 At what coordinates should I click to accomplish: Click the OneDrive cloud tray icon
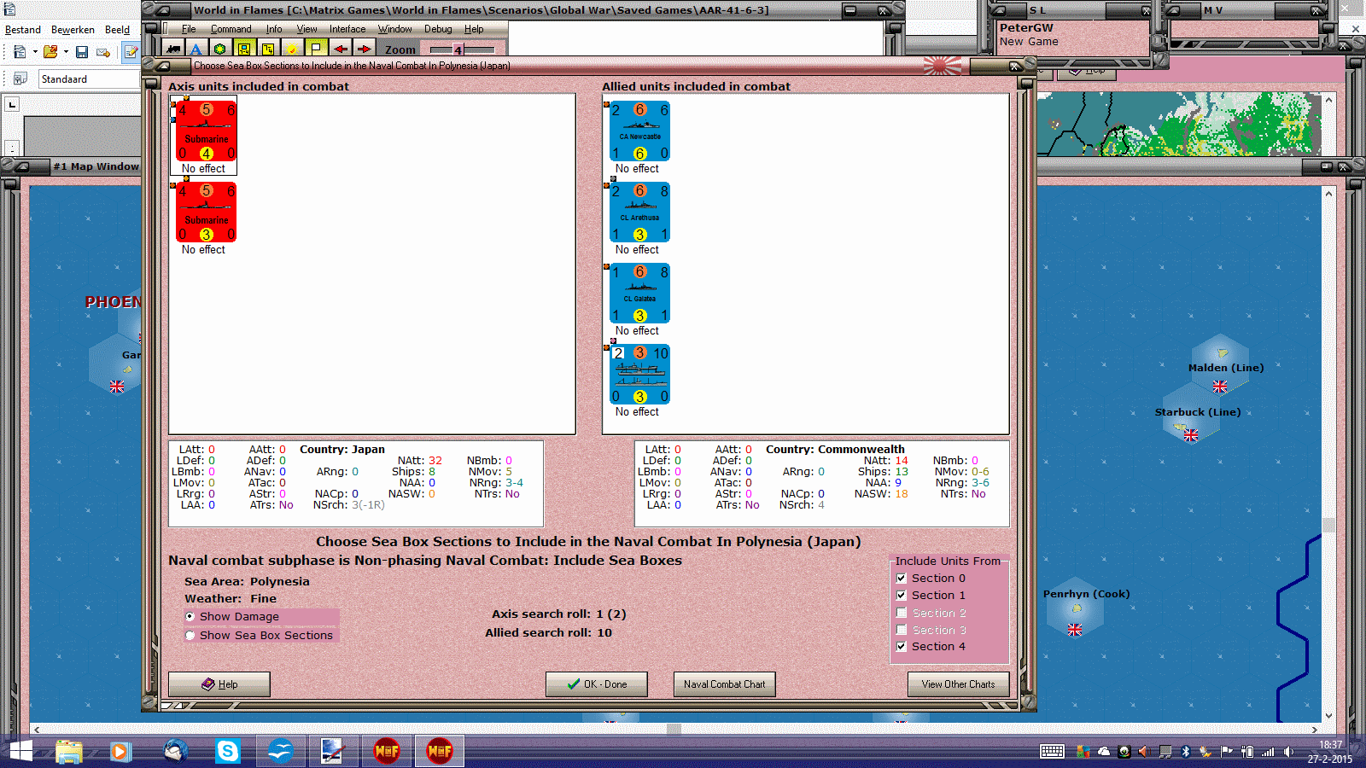coord(1103,752)
